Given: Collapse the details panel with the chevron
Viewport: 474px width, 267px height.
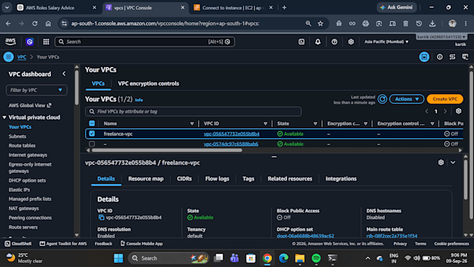Looking at the screenshot, I should [453, 162].
